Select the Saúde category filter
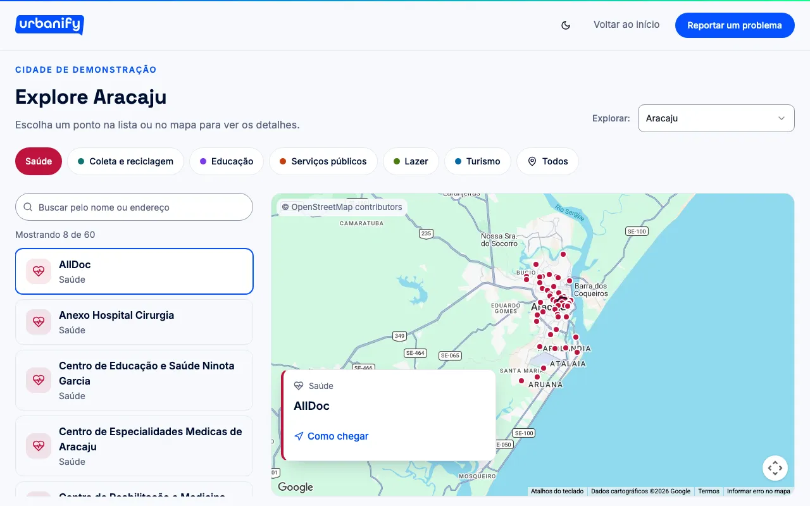The width and height of the screenshot is (810, 506). (39, 161)
